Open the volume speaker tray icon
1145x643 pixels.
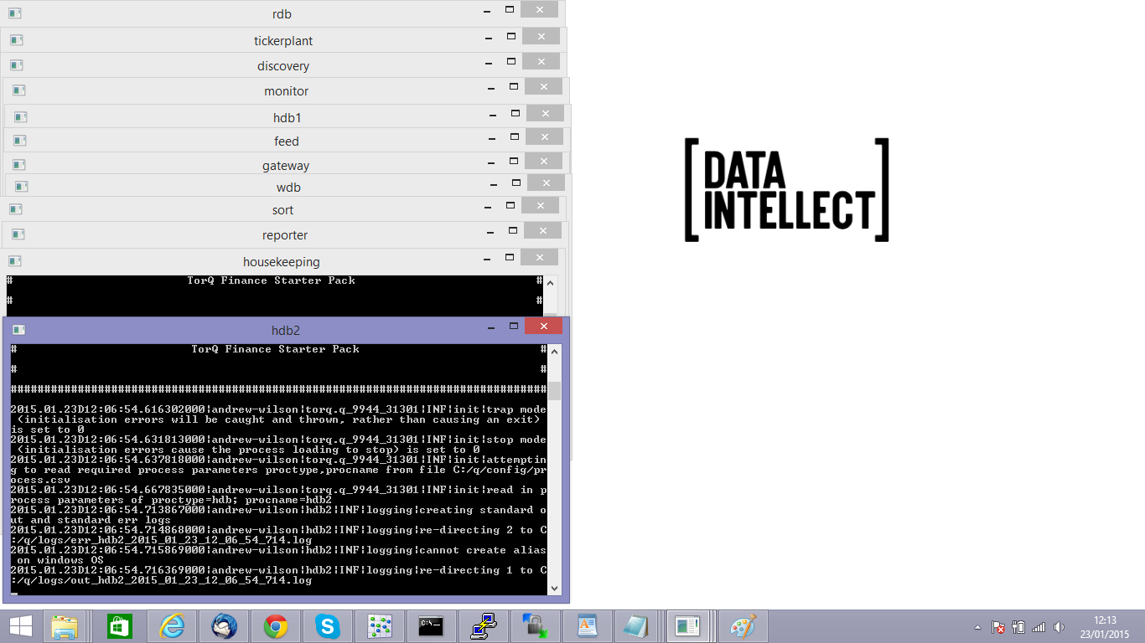tap(1059, 627)
